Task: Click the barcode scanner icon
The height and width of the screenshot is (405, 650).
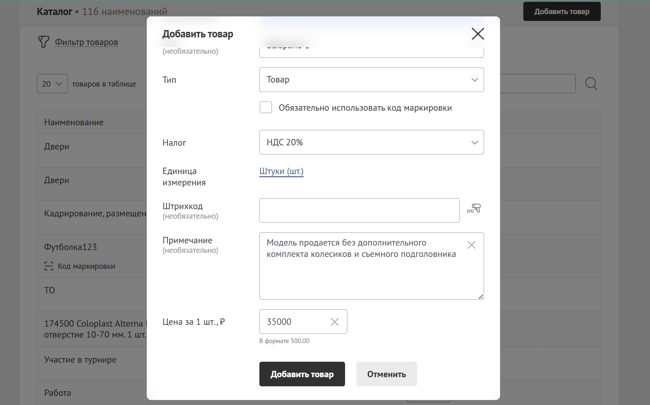Action: coord(474,209)
